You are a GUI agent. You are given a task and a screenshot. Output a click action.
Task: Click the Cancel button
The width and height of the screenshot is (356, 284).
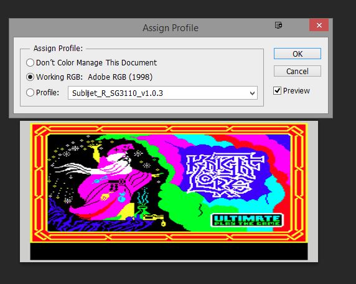tap(297, 71)
